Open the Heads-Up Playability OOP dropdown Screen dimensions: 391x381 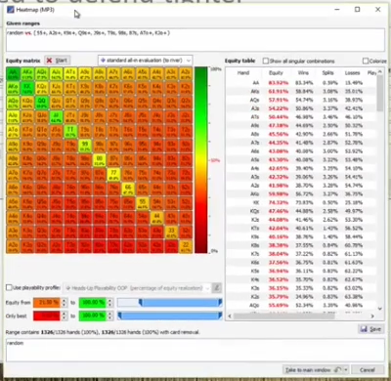click(x=136, y=288)
